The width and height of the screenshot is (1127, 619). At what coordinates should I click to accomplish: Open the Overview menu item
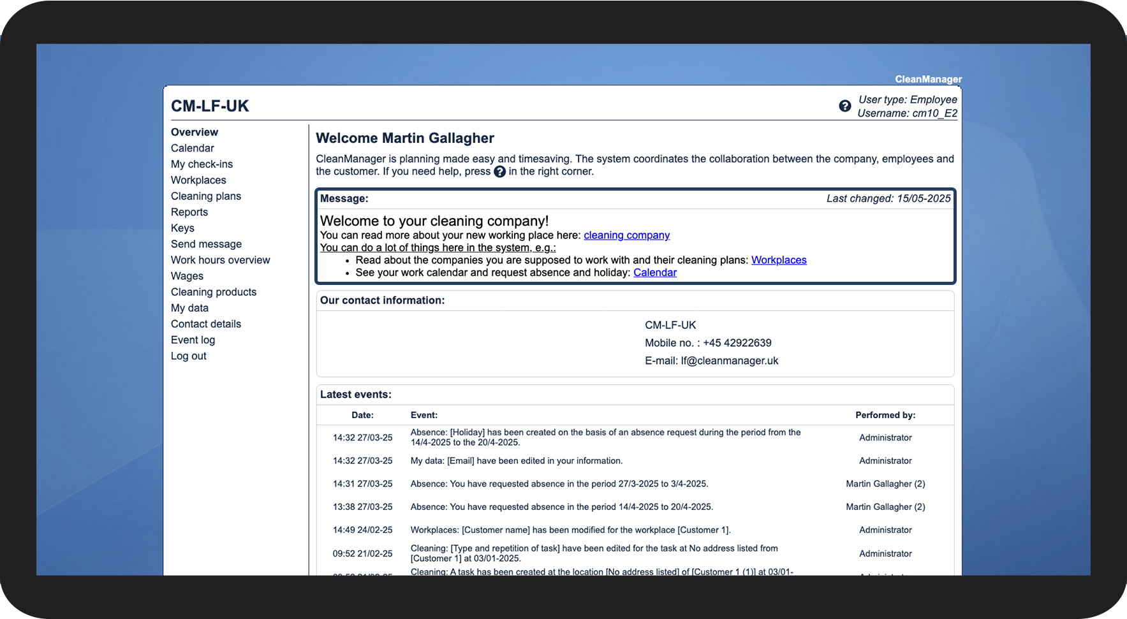coord(195,132)
